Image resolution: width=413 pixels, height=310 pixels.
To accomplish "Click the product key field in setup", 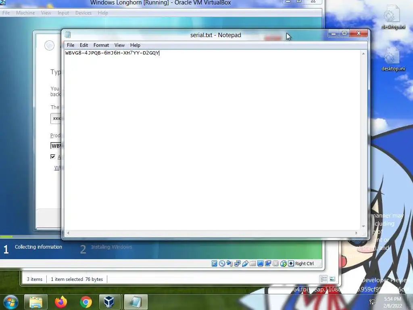I will click(x=56, y=146).
